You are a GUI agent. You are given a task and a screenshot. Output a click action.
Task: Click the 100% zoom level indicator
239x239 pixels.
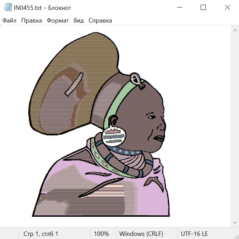click(101, 234)
